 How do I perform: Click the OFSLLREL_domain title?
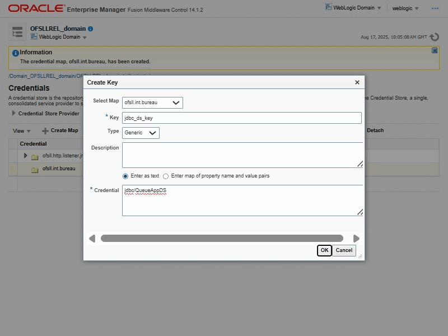(58, 29)
